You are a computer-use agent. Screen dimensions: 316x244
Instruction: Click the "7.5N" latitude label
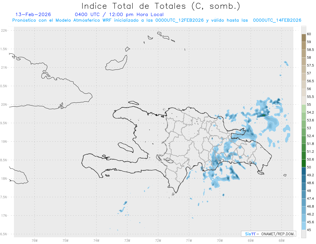[x=4, y=197]
